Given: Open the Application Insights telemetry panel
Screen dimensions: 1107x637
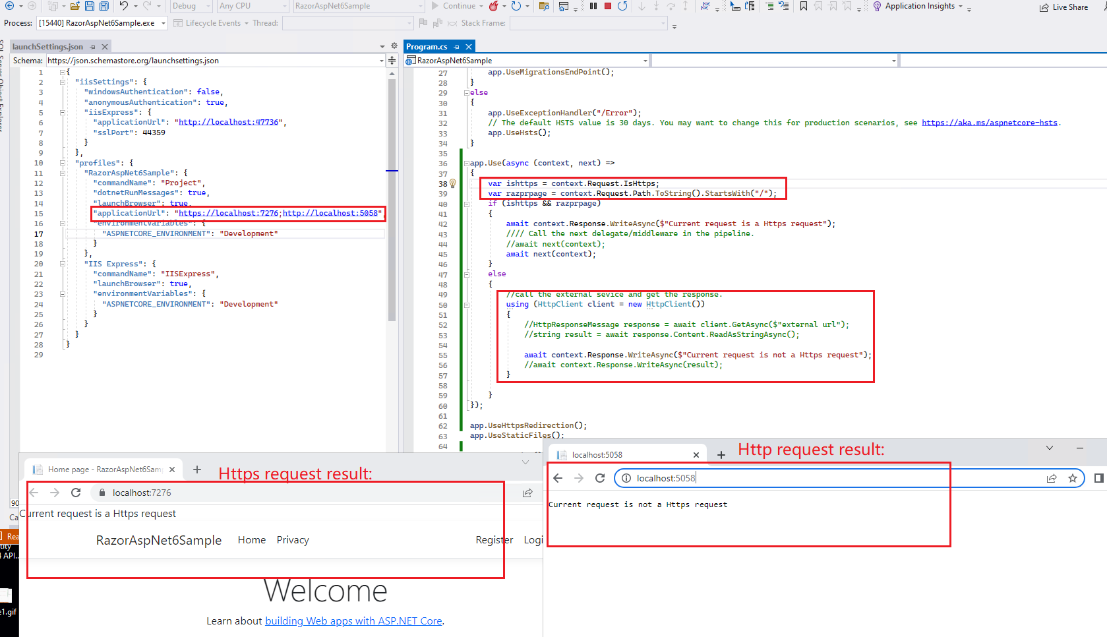Looking at the screenshot, I should pyautogui.click(x=920, y=7).
